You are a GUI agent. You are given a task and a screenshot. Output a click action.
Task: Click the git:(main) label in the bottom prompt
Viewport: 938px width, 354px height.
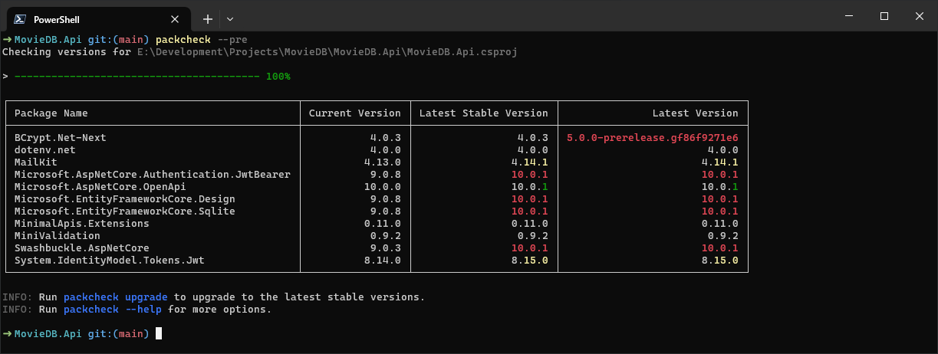pos(119,333)
